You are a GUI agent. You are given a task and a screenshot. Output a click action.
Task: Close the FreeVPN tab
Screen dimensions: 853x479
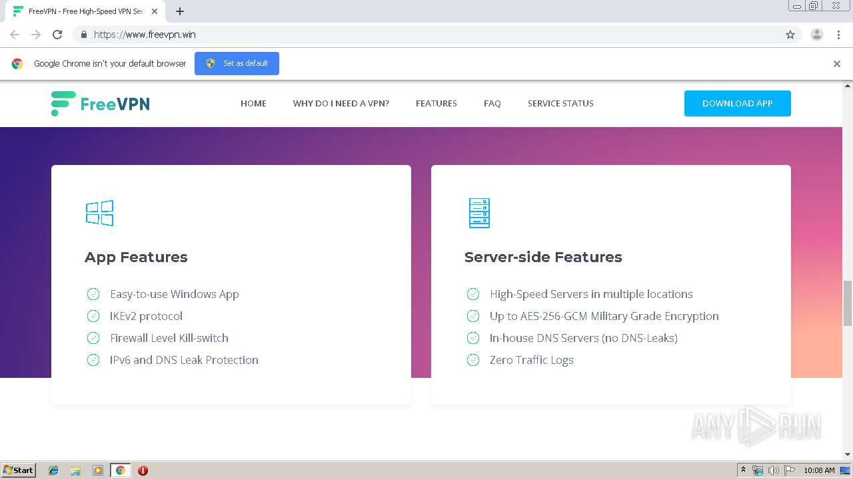(x=155, y=11)
